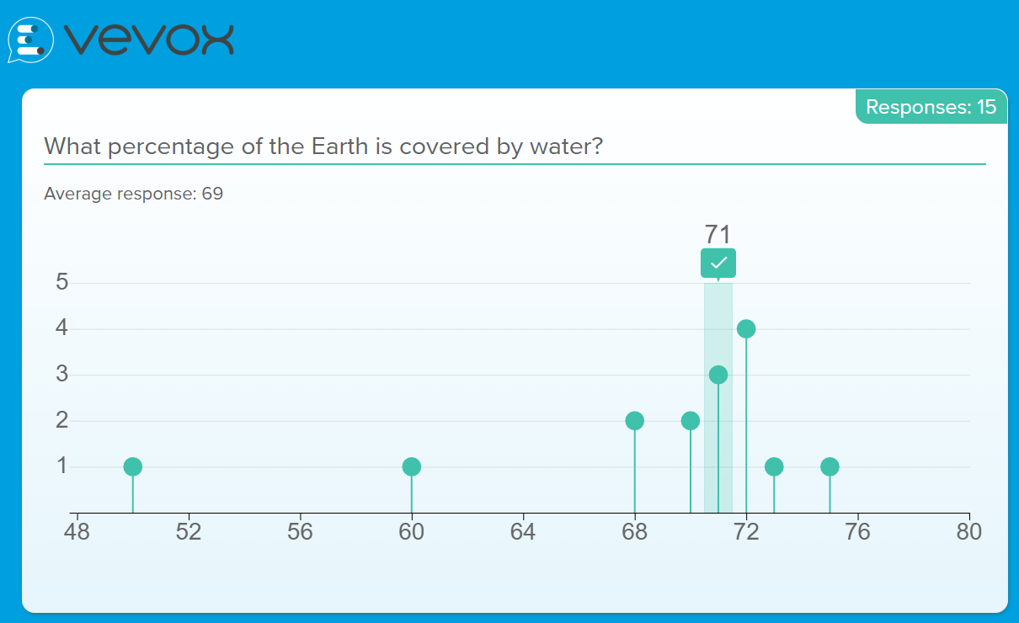Select the data point at value 75

point(830,466)
